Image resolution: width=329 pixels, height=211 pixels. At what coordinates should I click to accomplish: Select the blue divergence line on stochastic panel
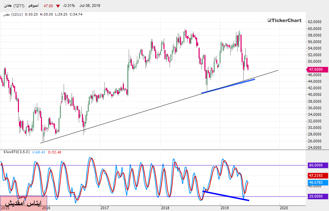(226, 195)
